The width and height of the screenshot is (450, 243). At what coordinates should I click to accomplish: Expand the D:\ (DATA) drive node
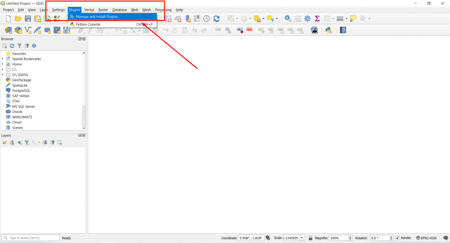(x=3, y=74)
